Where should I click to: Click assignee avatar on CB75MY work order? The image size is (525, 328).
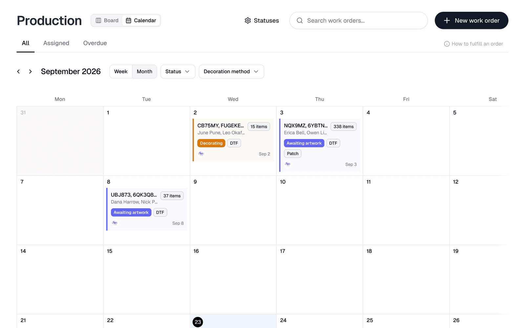(201, 154)
